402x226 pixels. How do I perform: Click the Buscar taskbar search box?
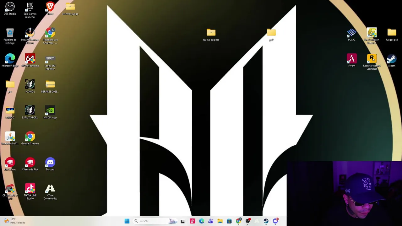tap(155, 221)
